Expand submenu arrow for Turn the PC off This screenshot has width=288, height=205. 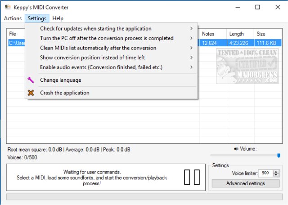[x=191, y=38]
